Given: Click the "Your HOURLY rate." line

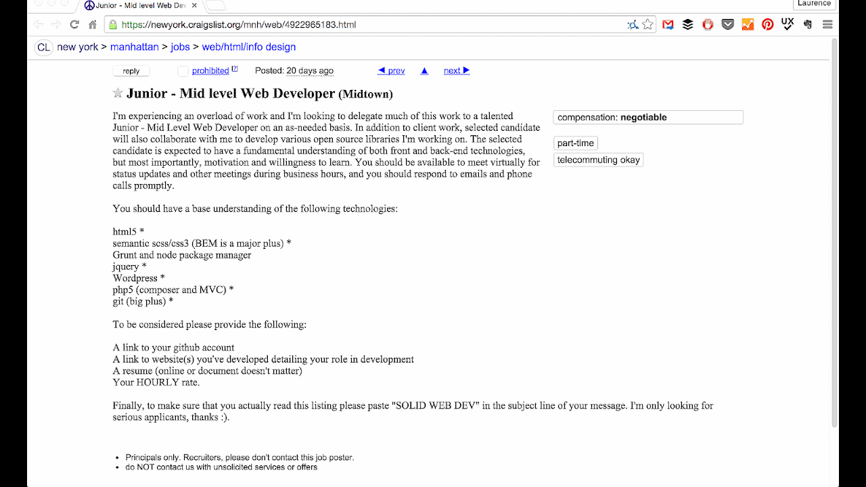Looking at the screenshot, I should 156,382.
